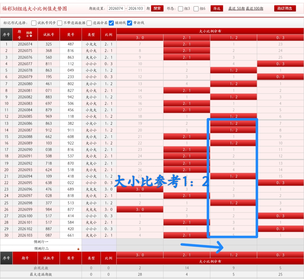
Task: Click occurrence count 14 under 2:1
Action: coord(187,268)
